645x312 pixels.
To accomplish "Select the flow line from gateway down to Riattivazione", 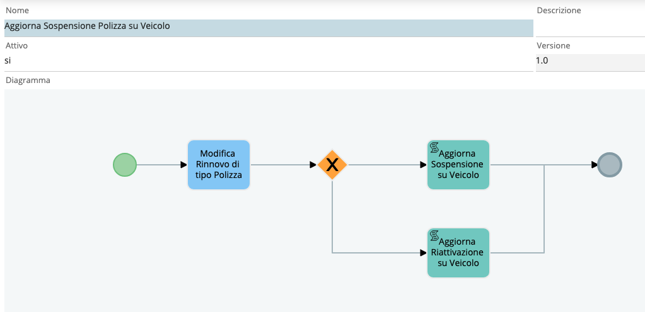I will coord(332,217).
